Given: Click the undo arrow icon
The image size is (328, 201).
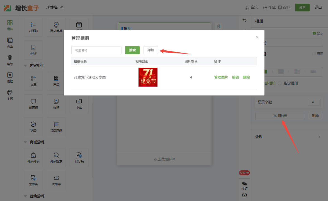Looking at the screenshot, I should (x=244, y=20).
